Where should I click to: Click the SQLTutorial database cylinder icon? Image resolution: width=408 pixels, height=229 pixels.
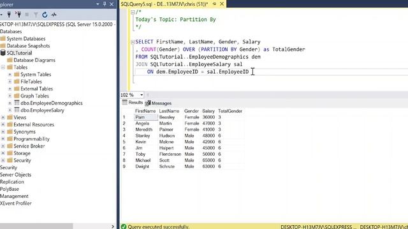(3, 53)
